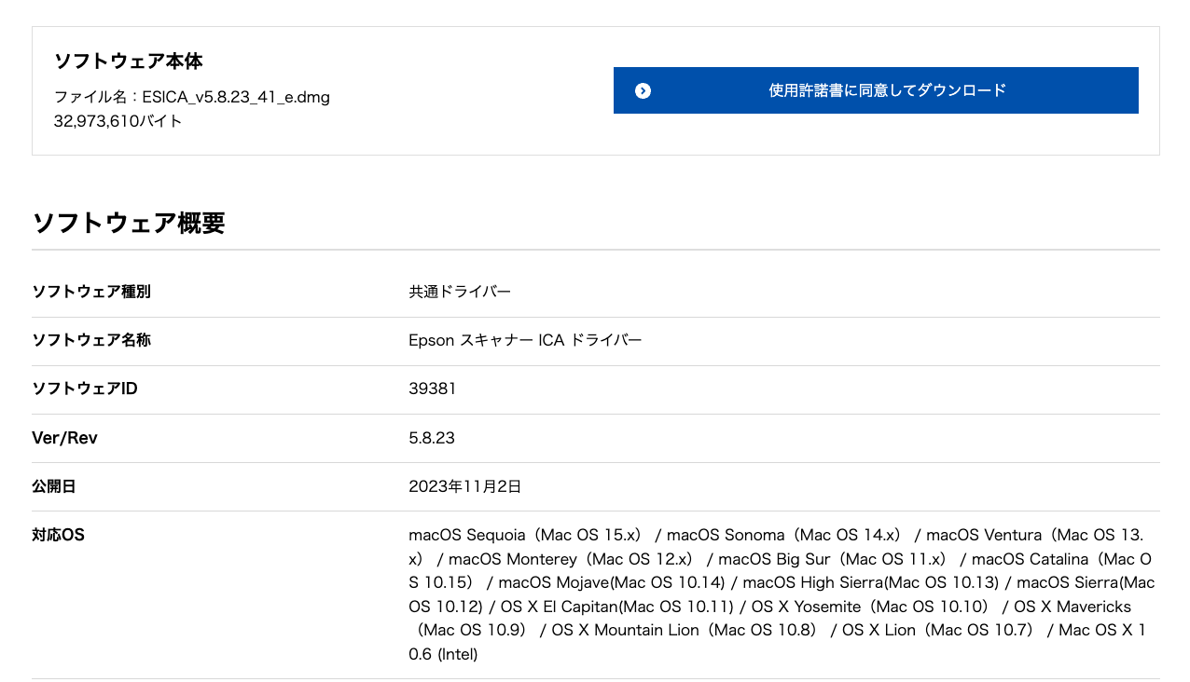This screenshot has width=1190, height=682.
Task: Click the download button to agree to the license
Action: pos(876,90)
